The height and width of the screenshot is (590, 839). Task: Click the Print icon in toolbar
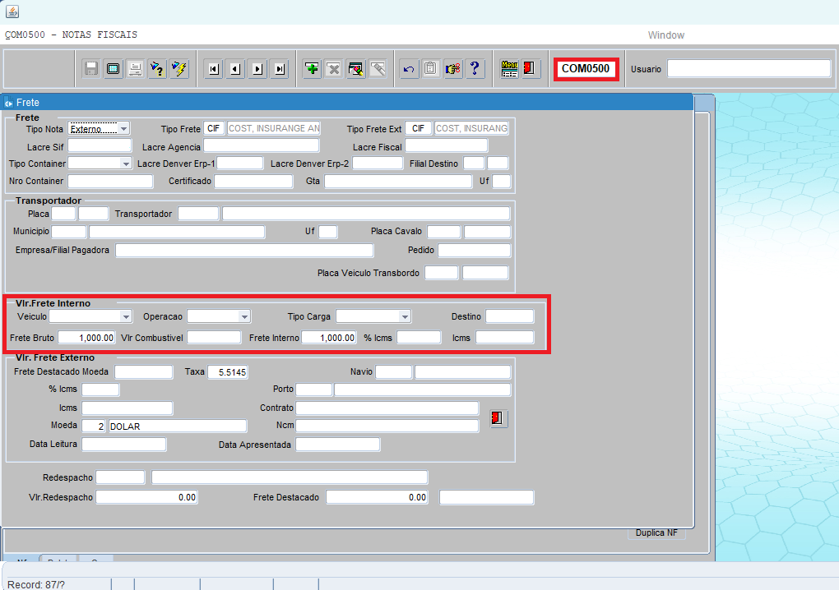click(x=135, y=69)
